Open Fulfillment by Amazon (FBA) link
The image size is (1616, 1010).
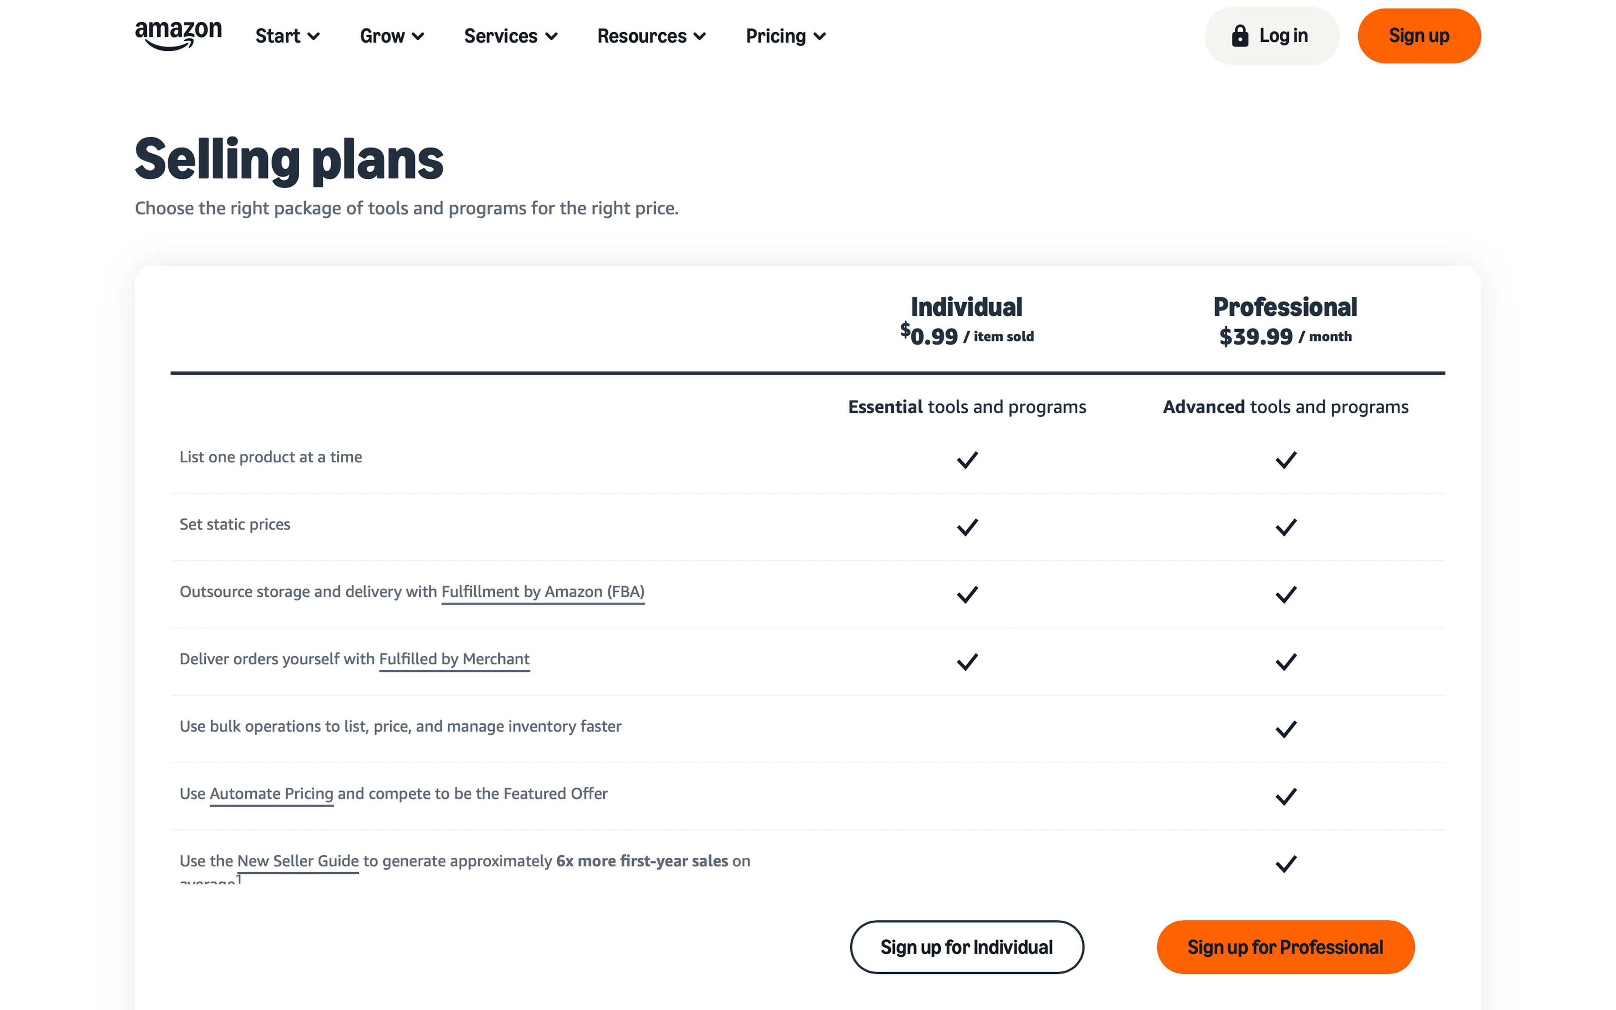[543, 592]
